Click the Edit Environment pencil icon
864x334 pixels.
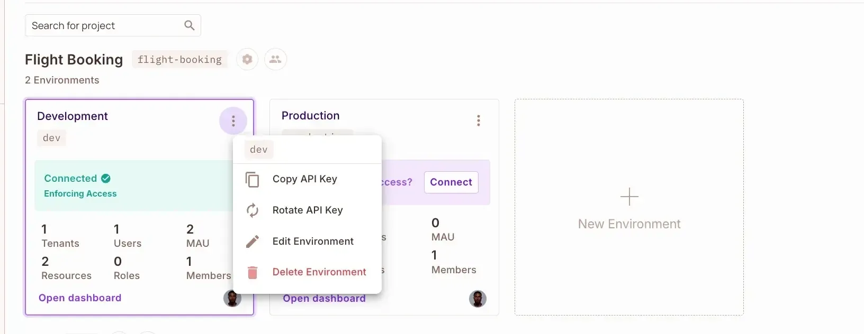click(x=253, y=242)
